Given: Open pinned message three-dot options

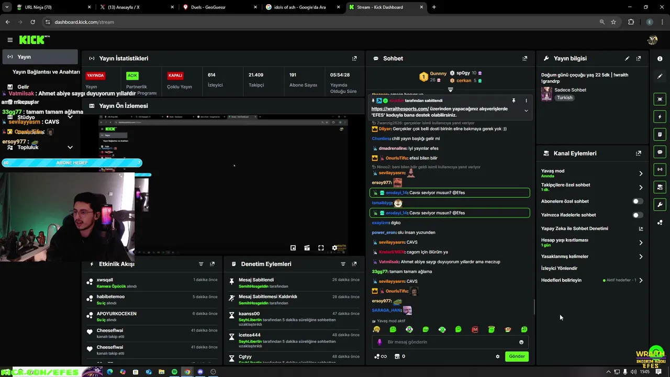Looking at the screenshot, I should [x=526, y=101].
